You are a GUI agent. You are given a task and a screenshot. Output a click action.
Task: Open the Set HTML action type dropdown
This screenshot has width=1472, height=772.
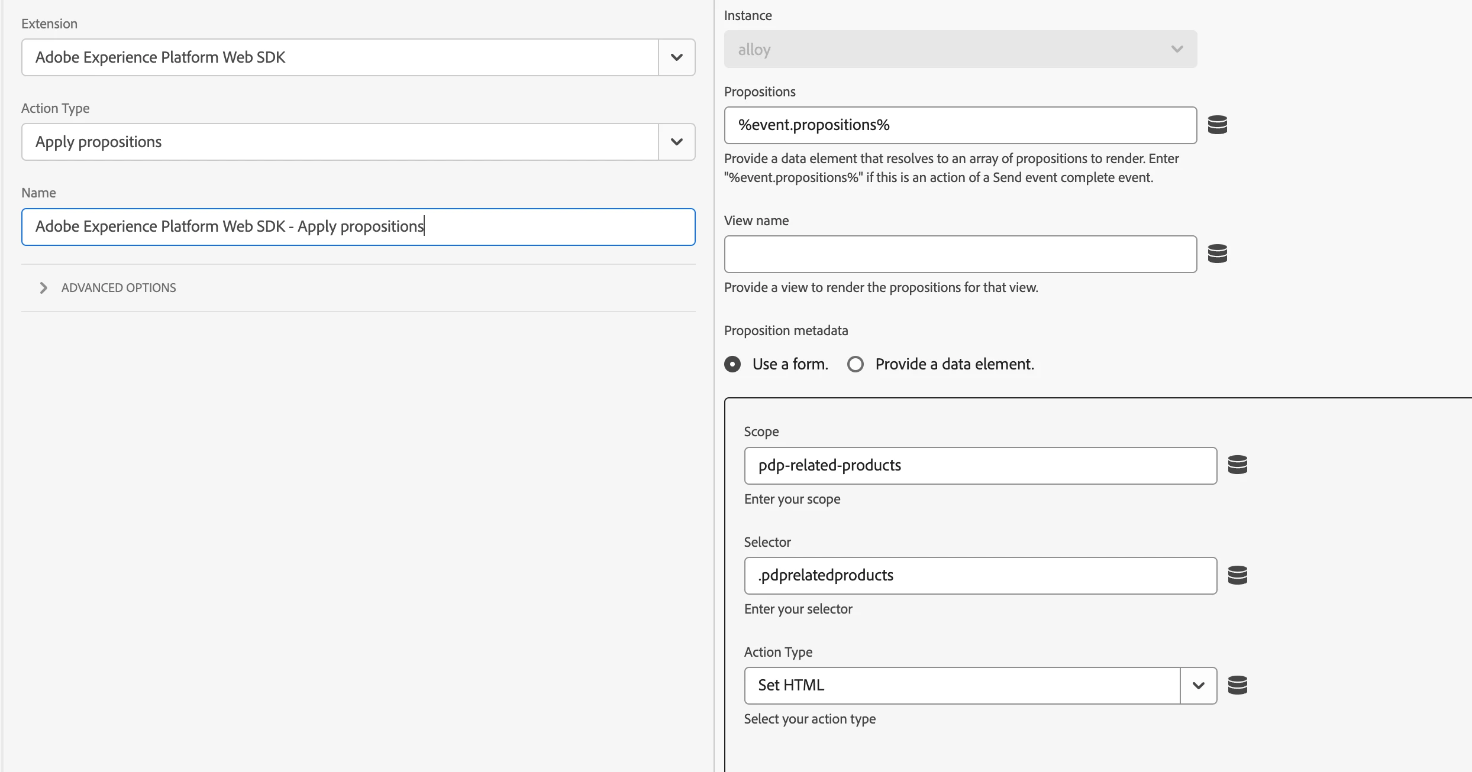pos(1198,686)
